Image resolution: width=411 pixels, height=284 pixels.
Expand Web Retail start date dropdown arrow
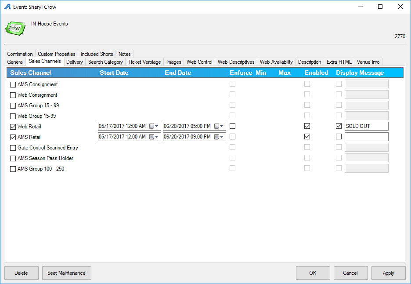(x=157, y=126)
